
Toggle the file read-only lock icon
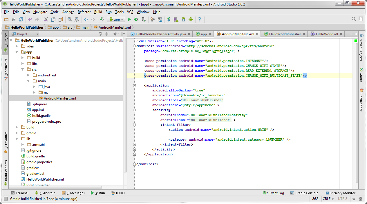354,199
